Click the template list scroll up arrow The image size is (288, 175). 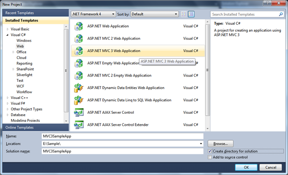click(207, 22)
